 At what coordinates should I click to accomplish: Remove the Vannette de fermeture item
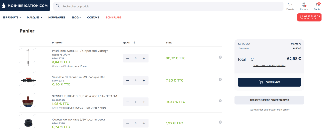point(220,79)
